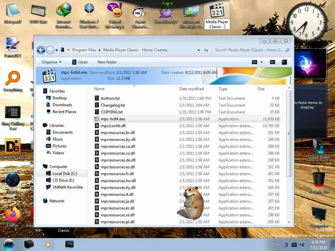The image size is (335, 251).
Task: Select the file mpcresources.de.dll
Action: 118,160
